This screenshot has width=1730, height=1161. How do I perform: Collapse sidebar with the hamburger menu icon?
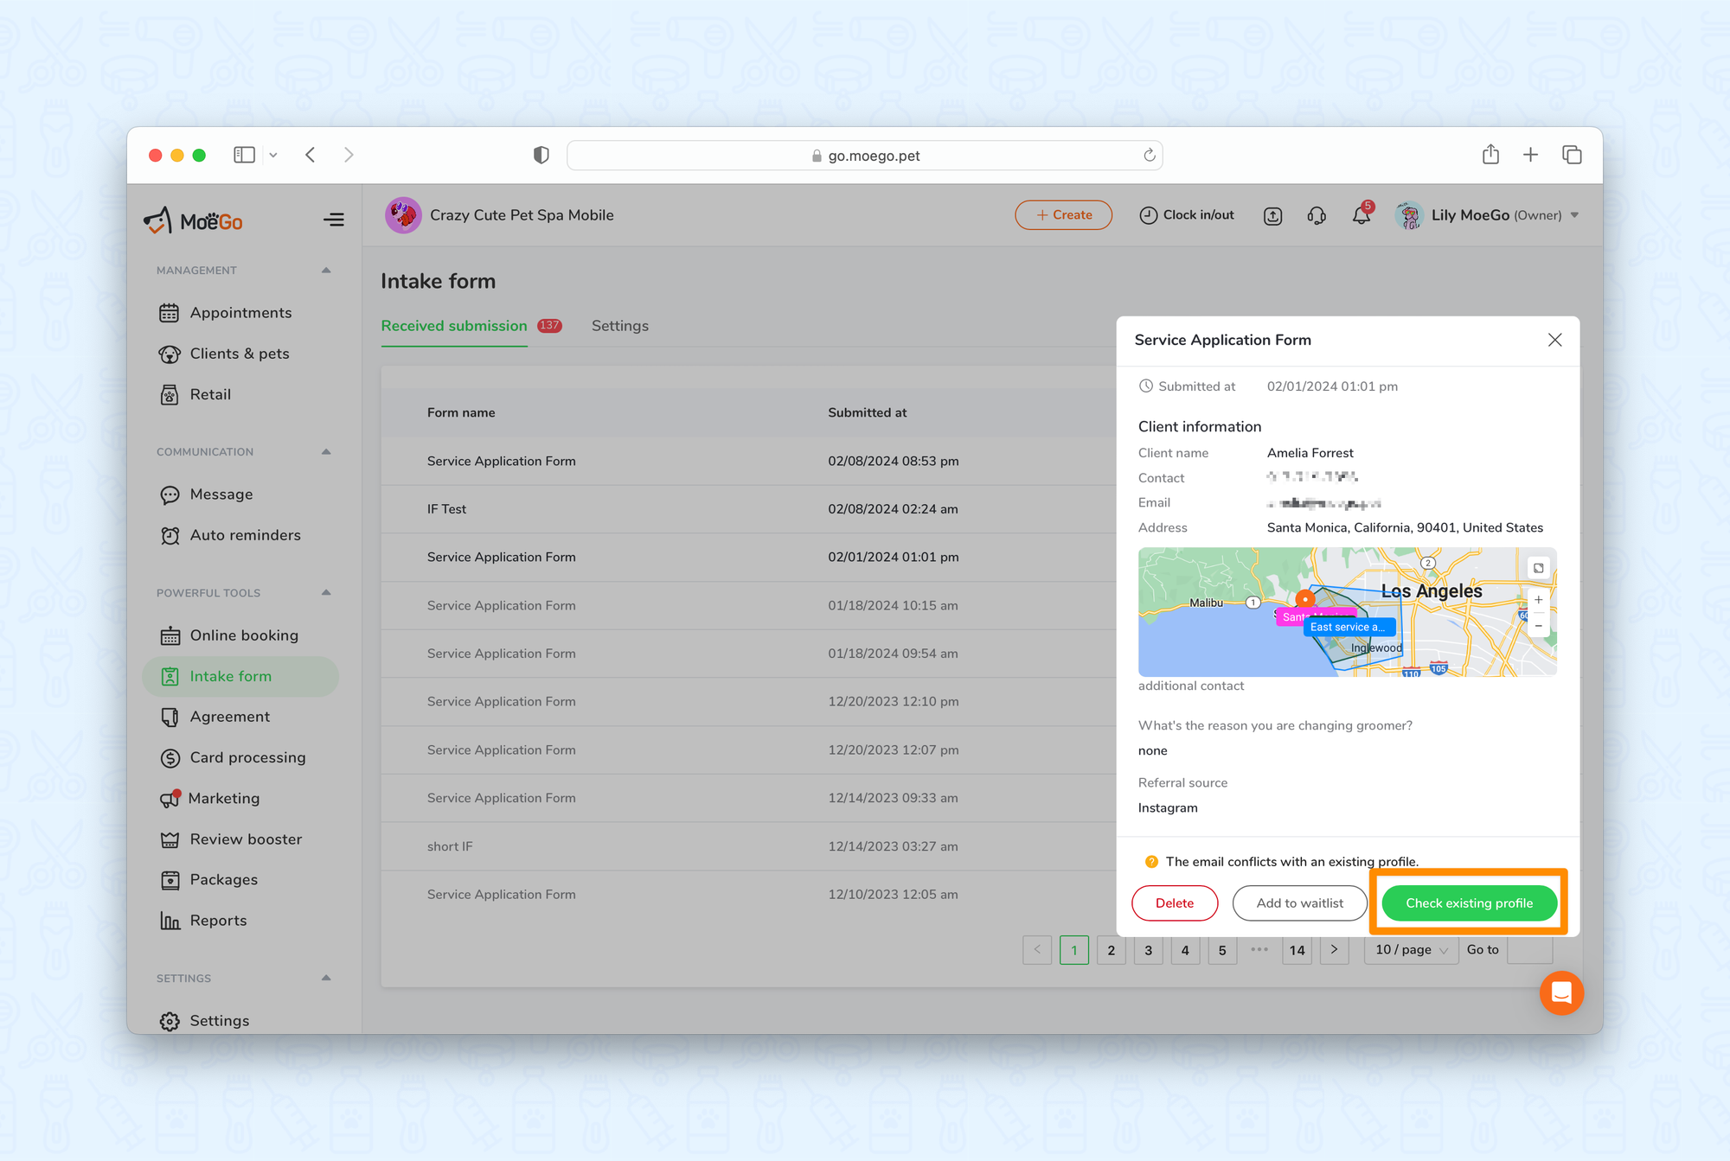[x=333, y=220]
